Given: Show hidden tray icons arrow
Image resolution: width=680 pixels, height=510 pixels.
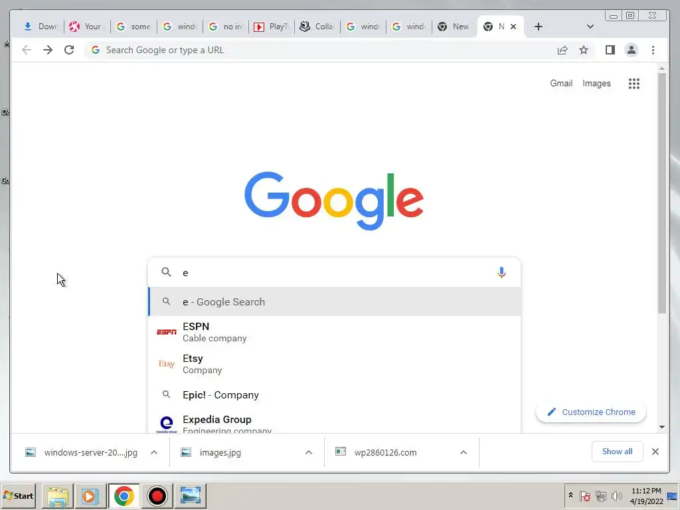Looking at the screenshot, I should (x=570, y=495).
